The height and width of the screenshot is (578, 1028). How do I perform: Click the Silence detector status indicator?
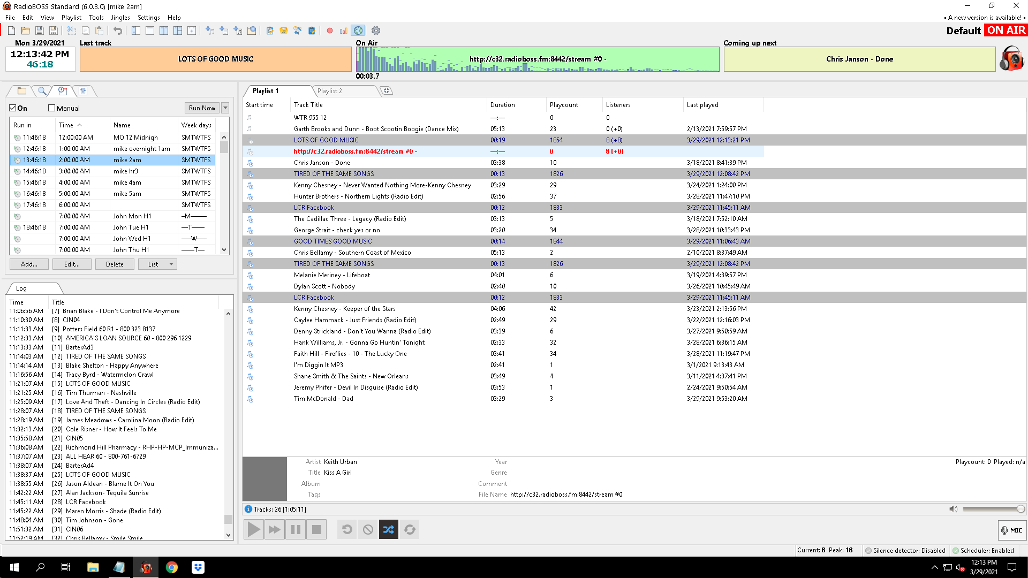[x=905, y=550]
